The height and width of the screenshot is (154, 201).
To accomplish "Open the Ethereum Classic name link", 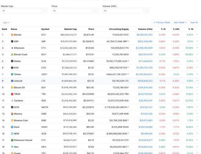I will [x=23, y=140].
